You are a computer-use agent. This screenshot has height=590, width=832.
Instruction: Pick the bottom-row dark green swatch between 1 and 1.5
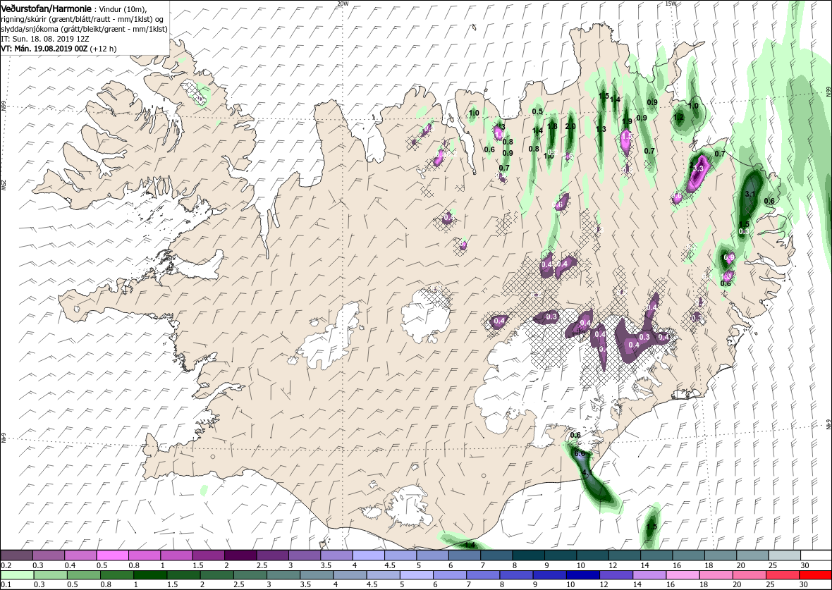150,575
